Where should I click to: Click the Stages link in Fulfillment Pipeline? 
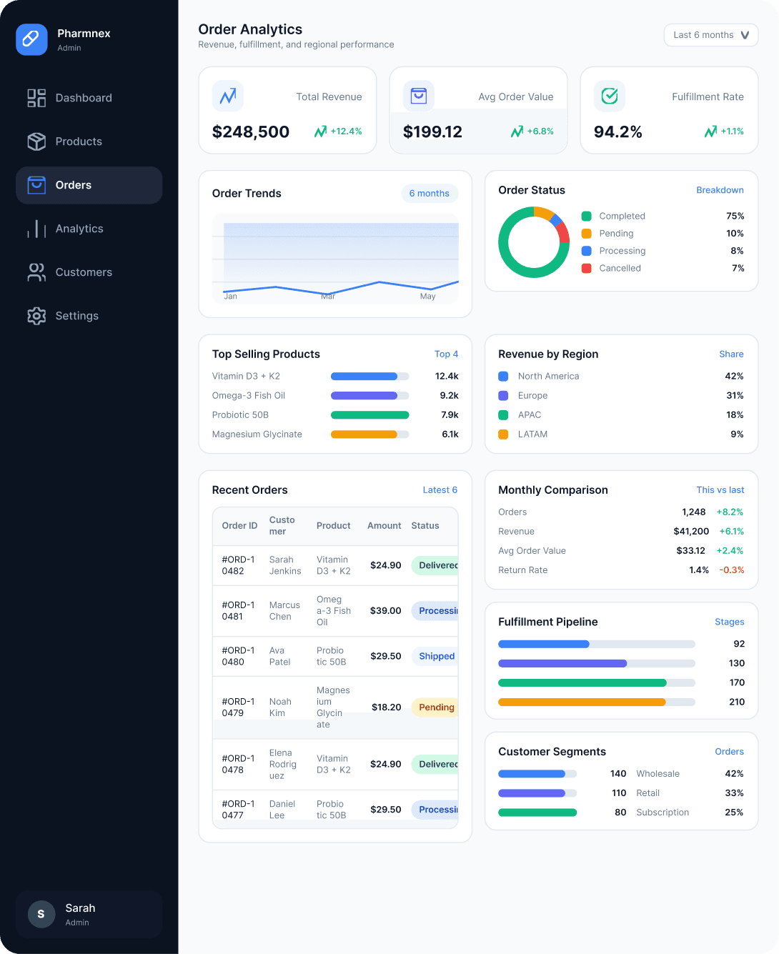click(730, 622)
